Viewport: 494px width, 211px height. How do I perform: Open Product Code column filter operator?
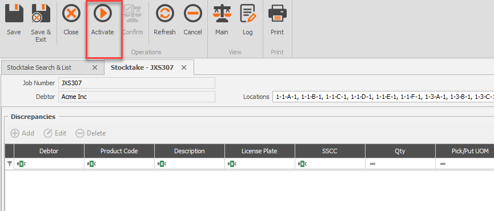click(91, 164)
